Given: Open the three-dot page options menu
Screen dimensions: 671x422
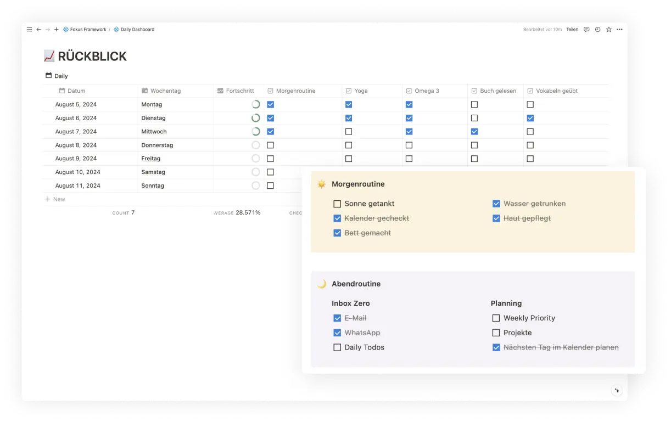Looking at the screenshot, I should tap(620, 30).
